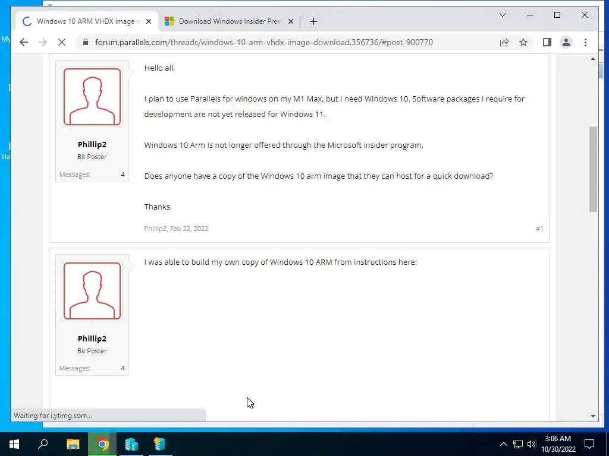609x456 pixels.
Task: Open the Chrome profile avatar
Action: (566, 42)
